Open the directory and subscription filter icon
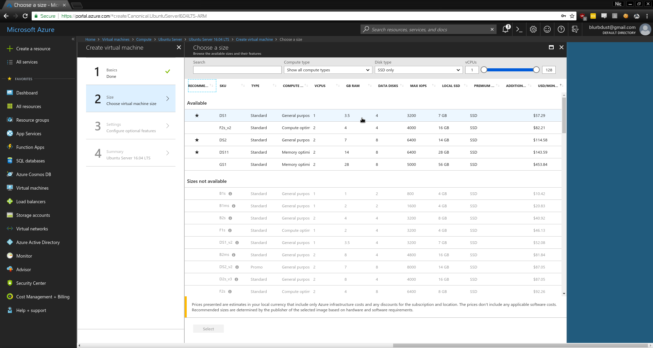653x348 pixels. tap(575, 30)
